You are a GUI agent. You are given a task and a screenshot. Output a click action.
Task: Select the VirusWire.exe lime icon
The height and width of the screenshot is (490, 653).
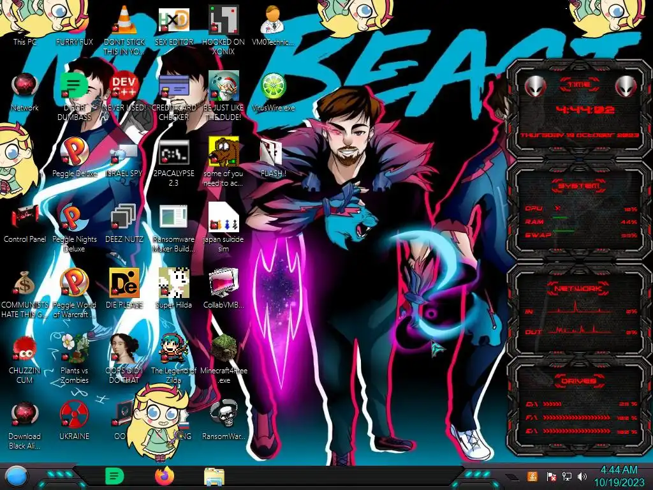(273, 92)
